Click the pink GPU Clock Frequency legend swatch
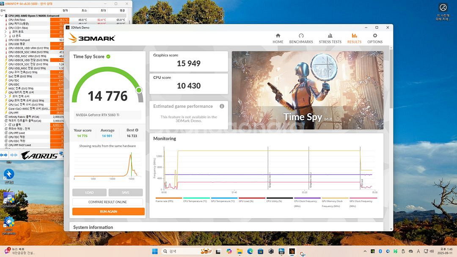The height and width of the screenshot is (257, 457). pos(363,198)
